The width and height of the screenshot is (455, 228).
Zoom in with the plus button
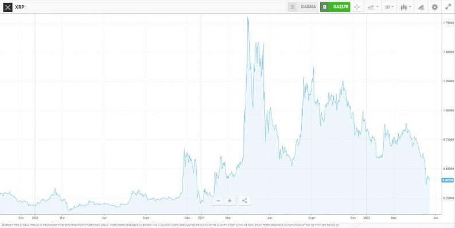[x=230, y=200]
